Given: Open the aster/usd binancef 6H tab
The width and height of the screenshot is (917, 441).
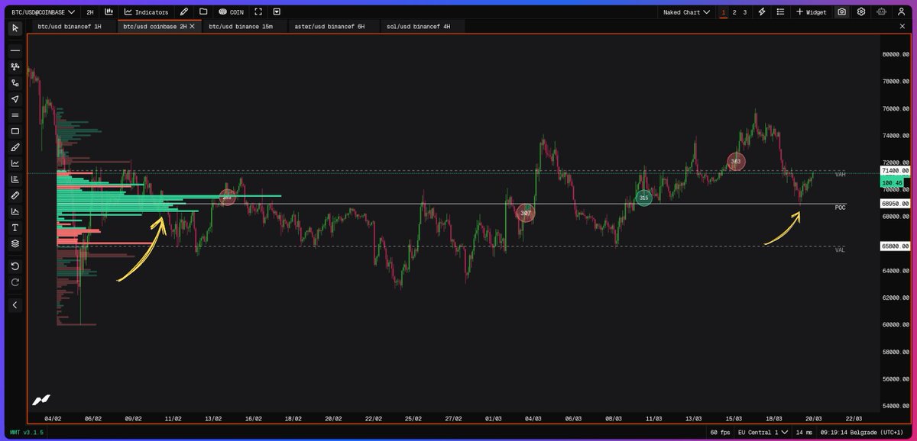Looking at the screenshot, I should [329, 26].
